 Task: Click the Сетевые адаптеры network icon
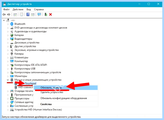pos(12,102)
